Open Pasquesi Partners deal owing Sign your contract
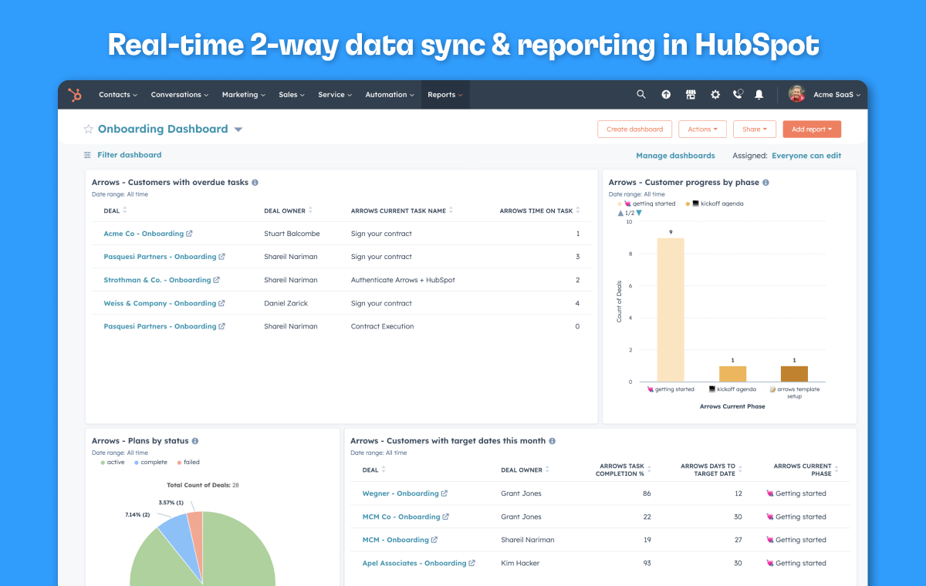Image resolution: width=926 pixels, height=586 pixels. coord(160,257)
